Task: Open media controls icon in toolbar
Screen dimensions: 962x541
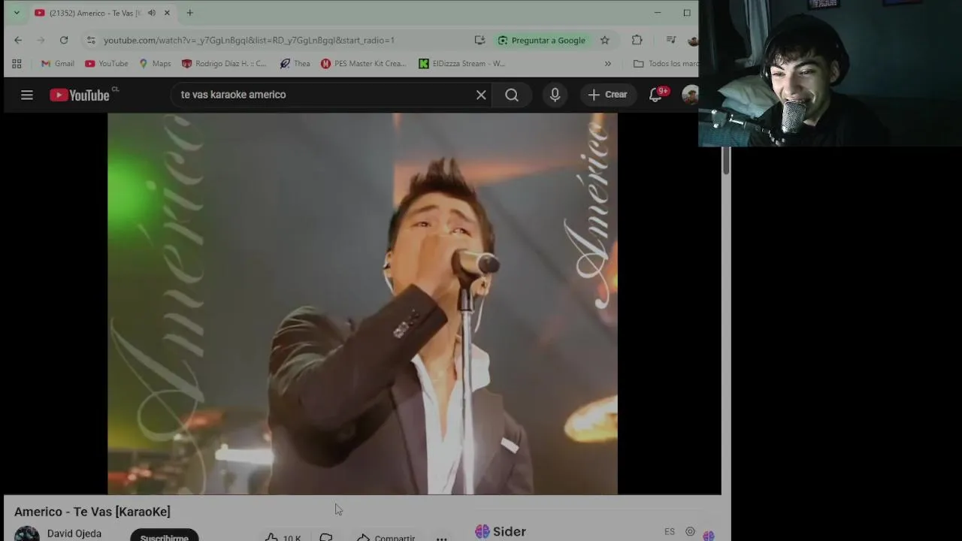Action: (671, 40)
